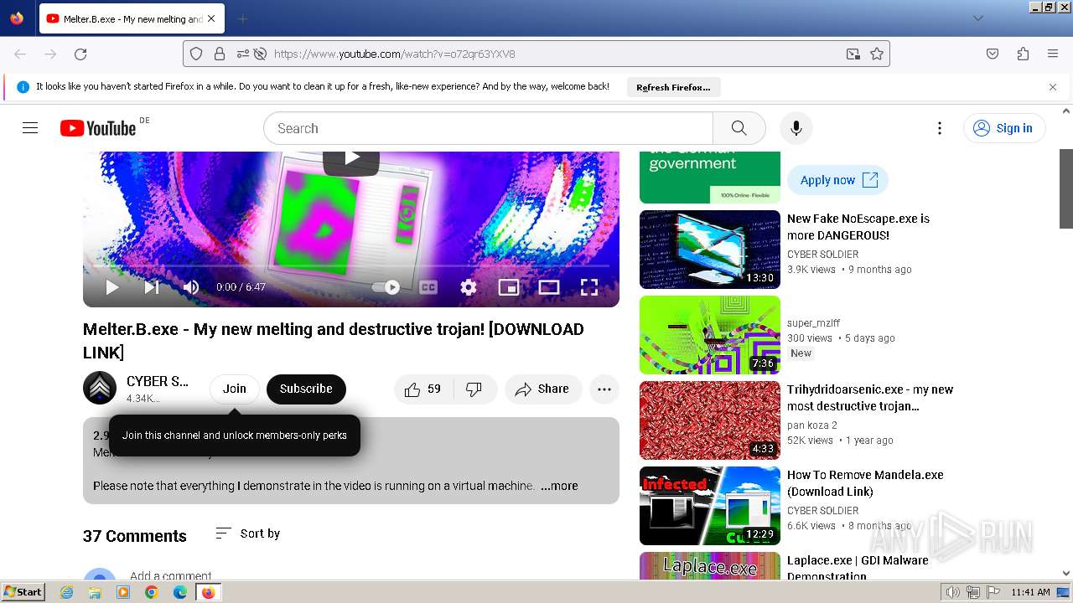This screenshot has width=1073, height=603.
Task: Toggle autoplay switch in player
Action: tap(387, 287)
